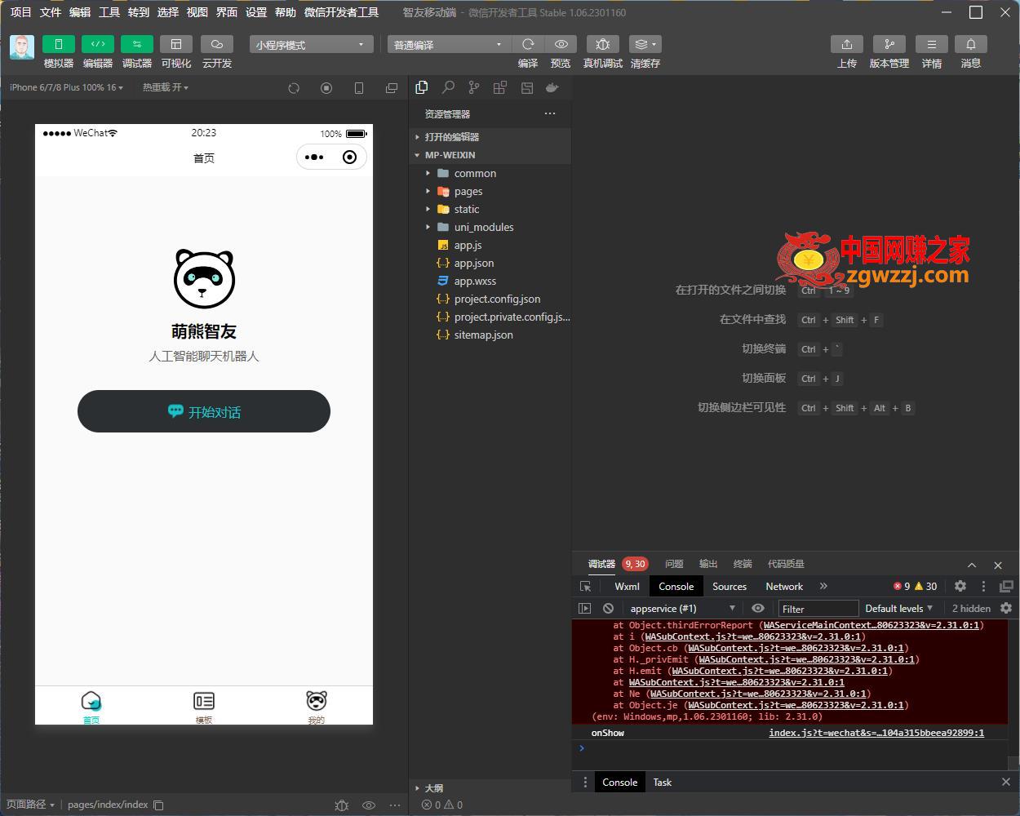1020x816 pixels.
Task: Tap the 我的 panda tab in simulator
Action: tap(317, 707)
